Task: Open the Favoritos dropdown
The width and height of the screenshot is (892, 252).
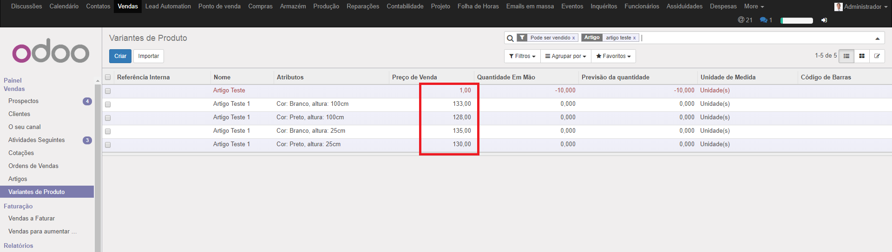Action: click(613, 56)
